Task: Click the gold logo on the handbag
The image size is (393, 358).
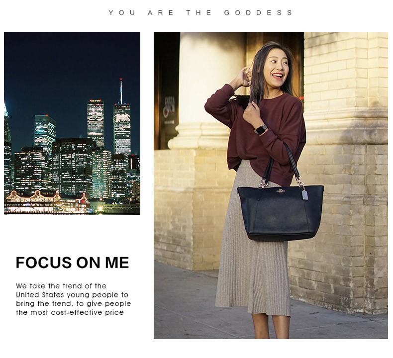Action: [282, 191]
